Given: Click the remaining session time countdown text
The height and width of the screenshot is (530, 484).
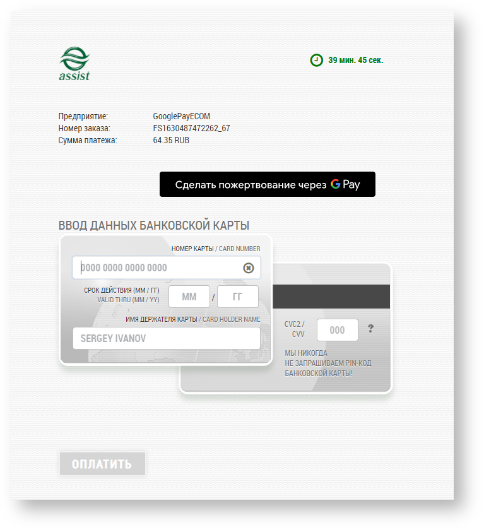Looking at the screenshot, I should tap(355, 61).
